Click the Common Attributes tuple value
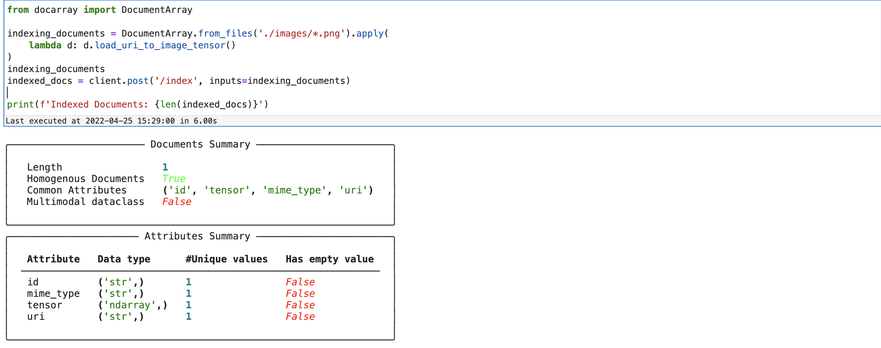The height and width of the screenshot is (348, 881). [268, 190]
